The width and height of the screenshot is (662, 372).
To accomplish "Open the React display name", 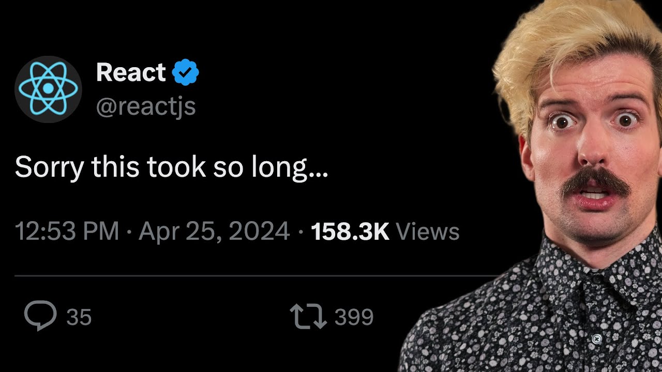I will tap(131, 72).
